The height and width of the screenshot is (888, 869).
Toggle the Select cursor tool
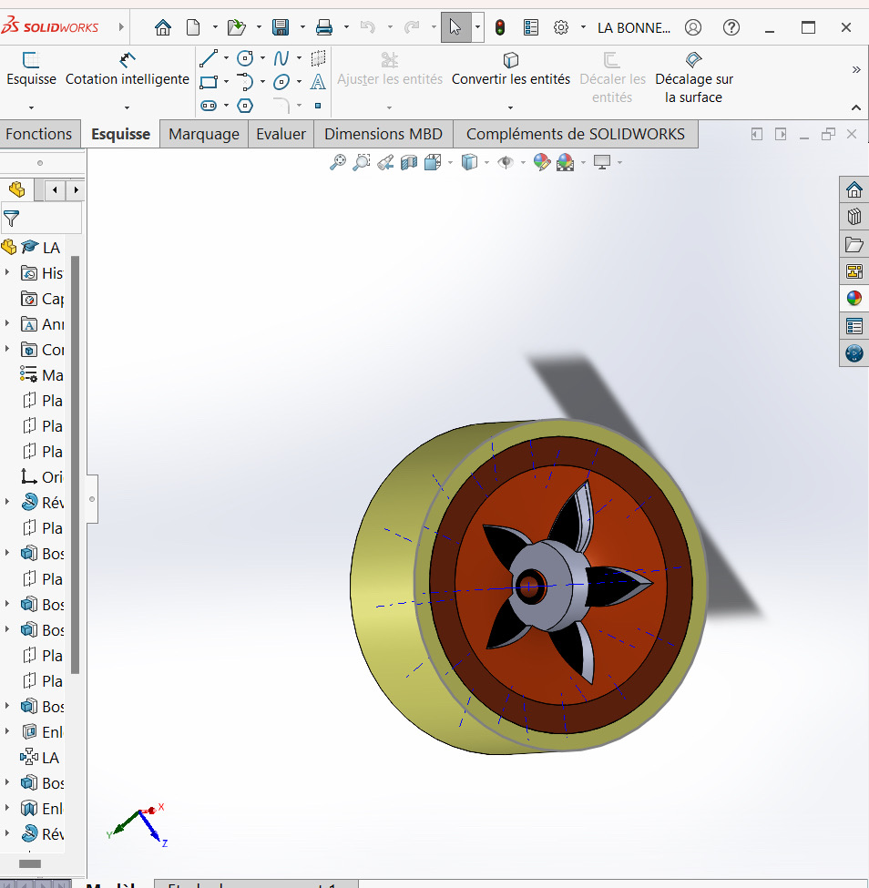click(x=455, y=27)
